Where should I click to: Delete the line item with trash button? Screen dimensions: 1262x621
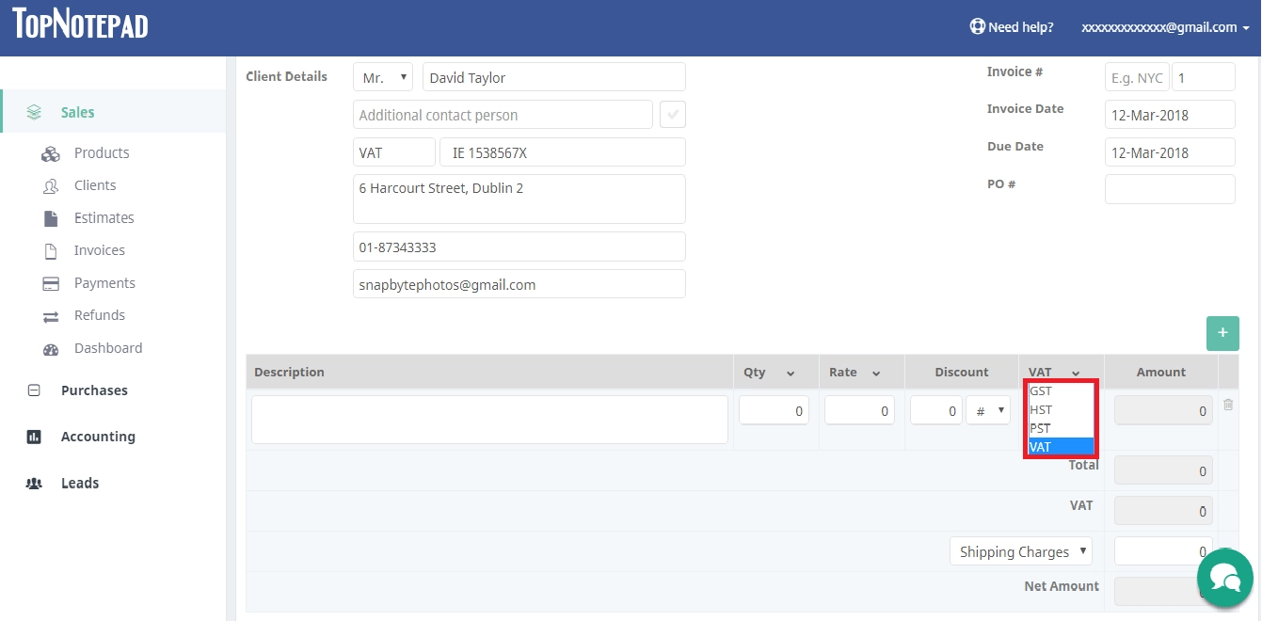pyautogui.click(x=1228, y=404)
